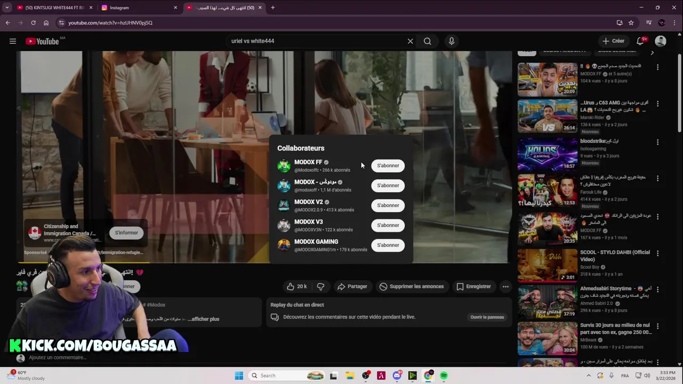Open OBS Studio from taskbar

[366, 375]
